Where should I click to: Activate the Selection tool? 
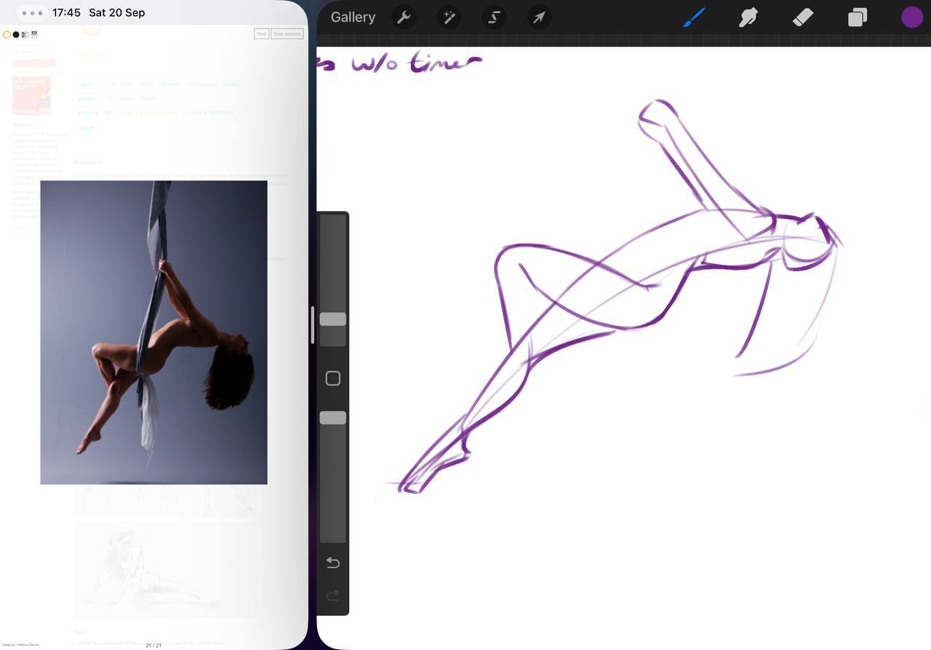tap(494, 17)
